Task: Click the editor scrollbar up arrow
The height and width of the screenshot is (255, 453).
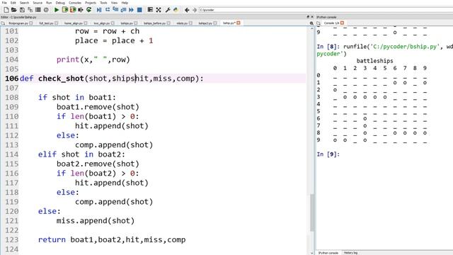Action: (312, 28)
